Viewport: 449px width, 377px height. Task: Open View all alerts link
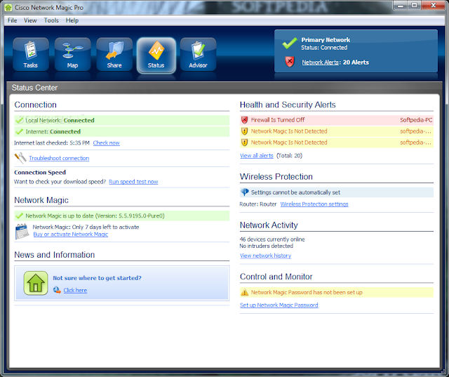tap(257, 156)
